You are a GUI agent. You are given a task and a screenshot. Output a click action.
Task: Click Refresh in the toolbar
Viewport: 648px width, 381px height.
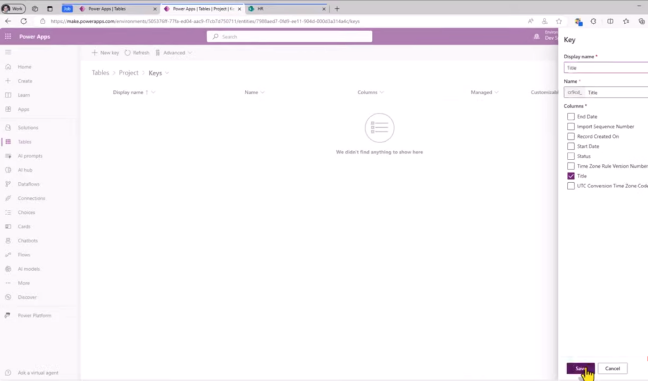[137, 53]
